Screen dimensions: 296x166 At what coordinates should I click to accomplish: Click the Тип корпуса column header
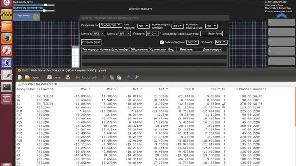point(90,49)
